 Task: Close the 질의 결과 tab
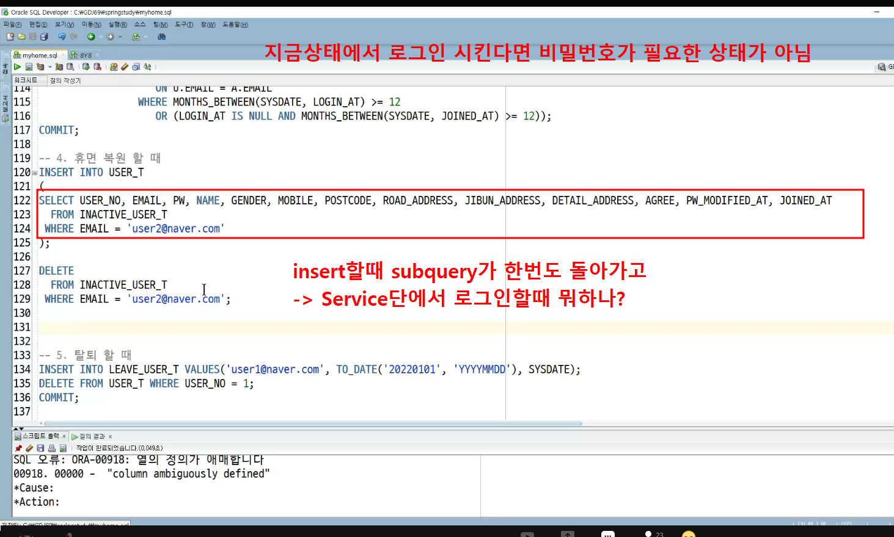(x=110, y=436)
